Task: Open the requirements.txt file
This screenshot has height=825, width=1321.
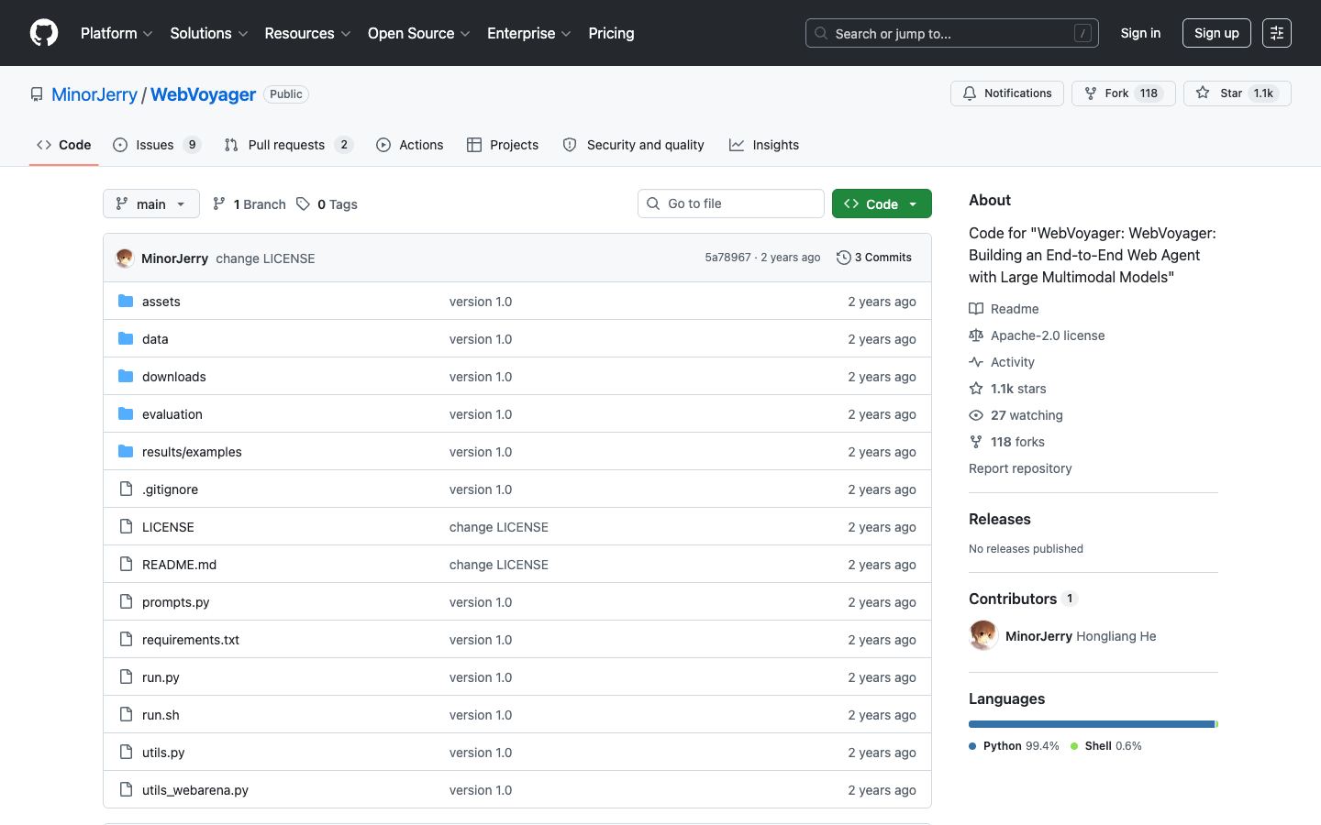Action: (x=191, y=640)
